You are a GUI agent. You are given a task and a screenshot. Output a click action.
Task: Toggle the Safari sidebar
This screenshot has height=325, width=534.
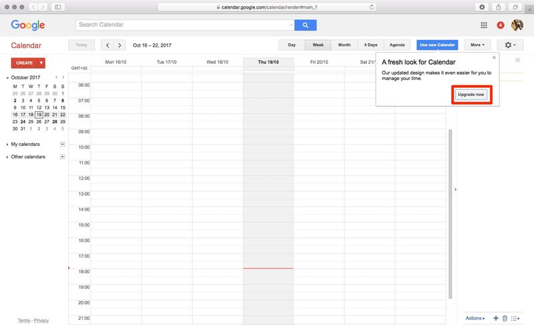(x=58, y=7)
